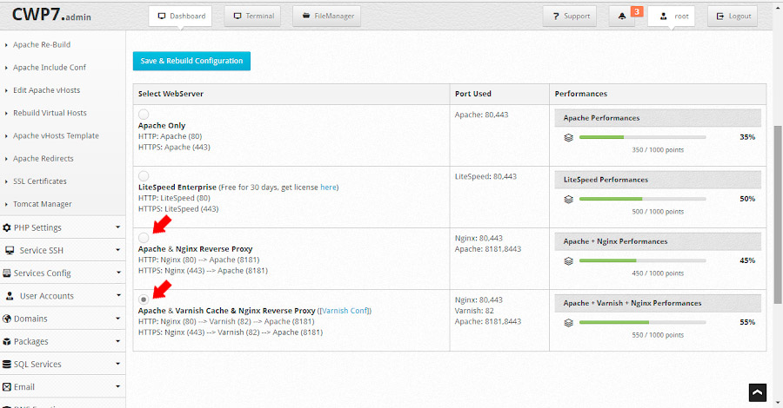Click the LiteSpeed Performances stack icon
Screen dimensions: 783x408
[568, 200]
